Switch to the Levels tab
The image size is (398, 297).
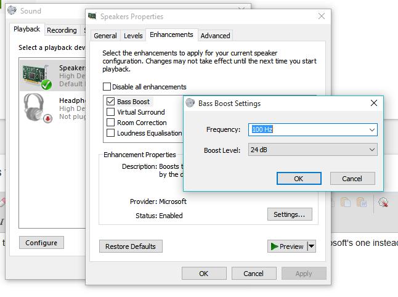tap(133, 36)
